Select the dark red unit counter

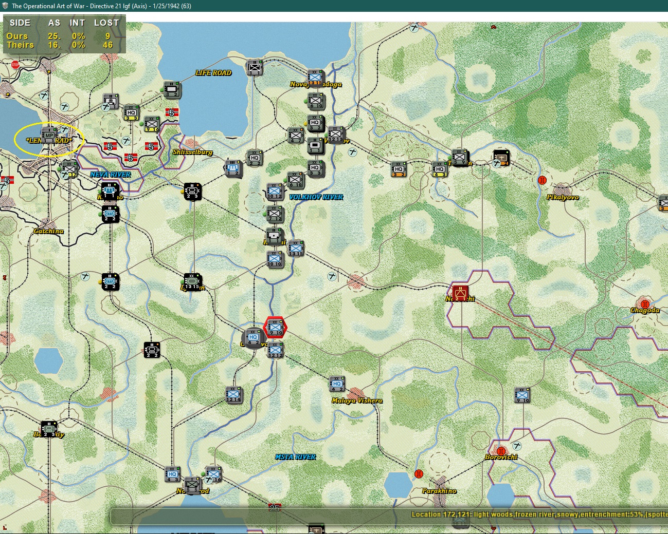pyautogui.click(x=460, y=293)
